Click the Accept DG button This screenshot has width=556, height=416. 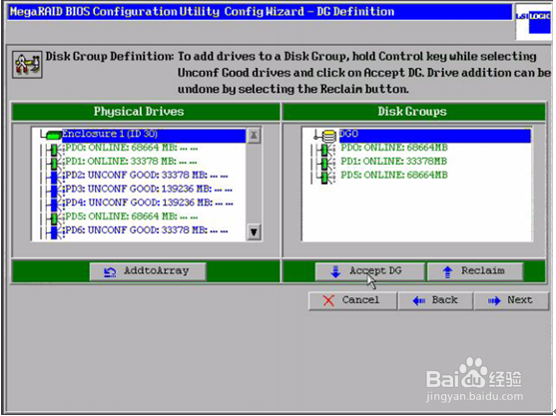(x=370, y=271)
